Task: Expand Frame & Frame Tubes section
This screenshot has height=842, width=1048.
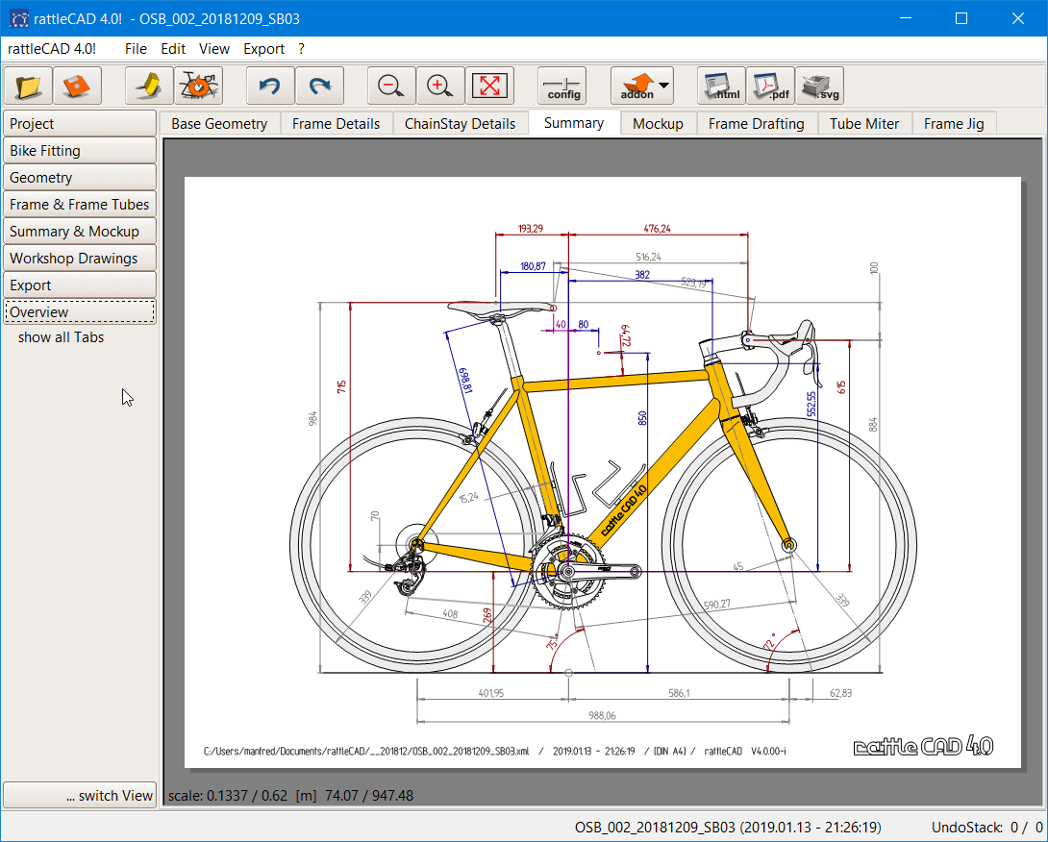Action: pyautogui.click(x=80, y=205)
